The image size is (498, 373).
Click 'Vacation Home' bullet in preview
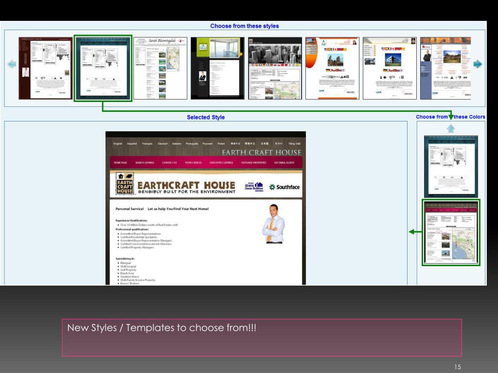coord(129,276)
